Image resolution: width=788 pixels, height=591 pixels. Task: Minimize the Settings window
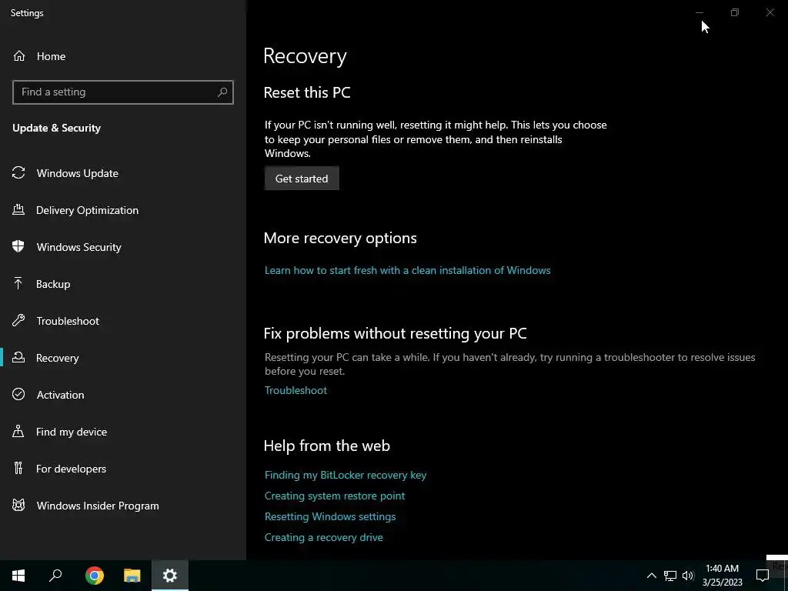pos(699,12)
